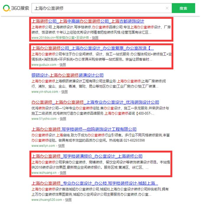
Task: Click the 360搜索 logo
Action: pos(16,8)
